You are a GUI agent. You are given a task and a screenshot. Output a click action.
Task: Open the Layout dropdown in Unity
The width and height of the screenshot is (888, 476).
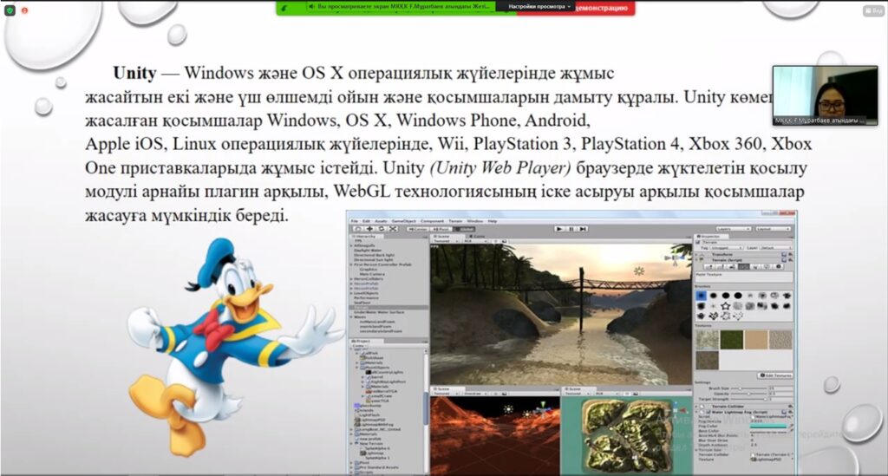click(x=773, y=229)
